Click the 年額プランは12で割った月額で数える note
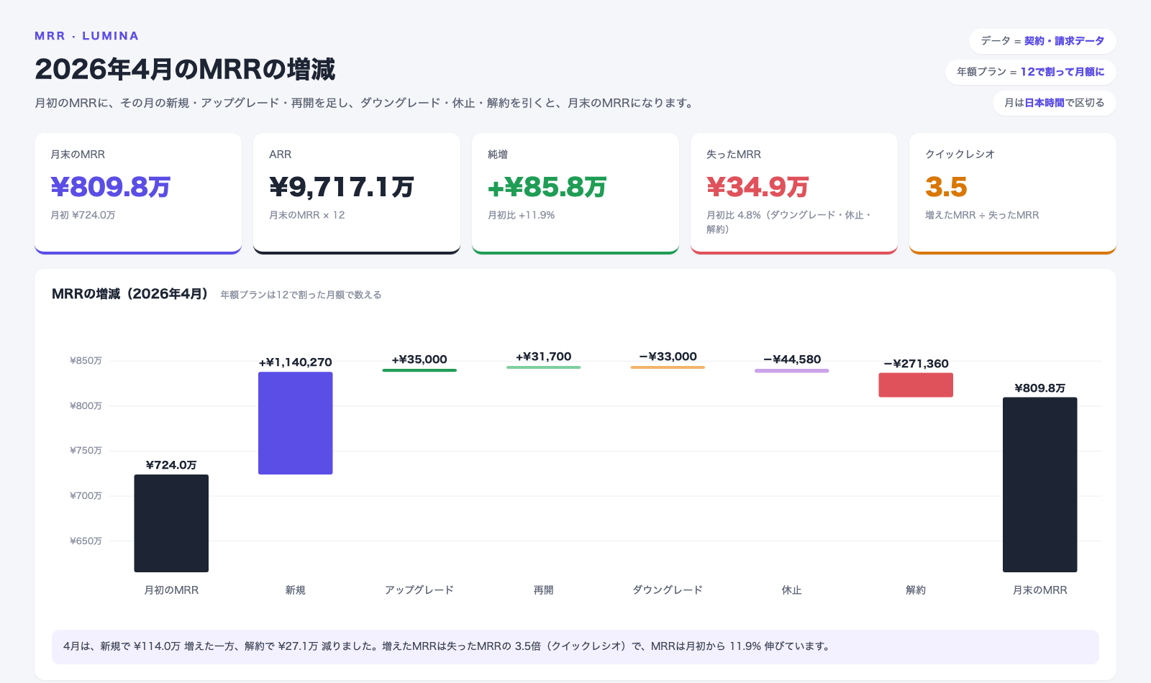1151x683 pixels. coord(301,295)
